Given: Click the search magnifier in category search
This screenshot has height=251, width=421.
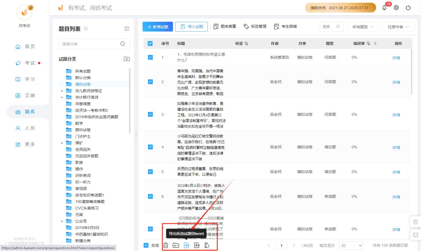Looking at the screenshot, I should click(x=123, y=44).
